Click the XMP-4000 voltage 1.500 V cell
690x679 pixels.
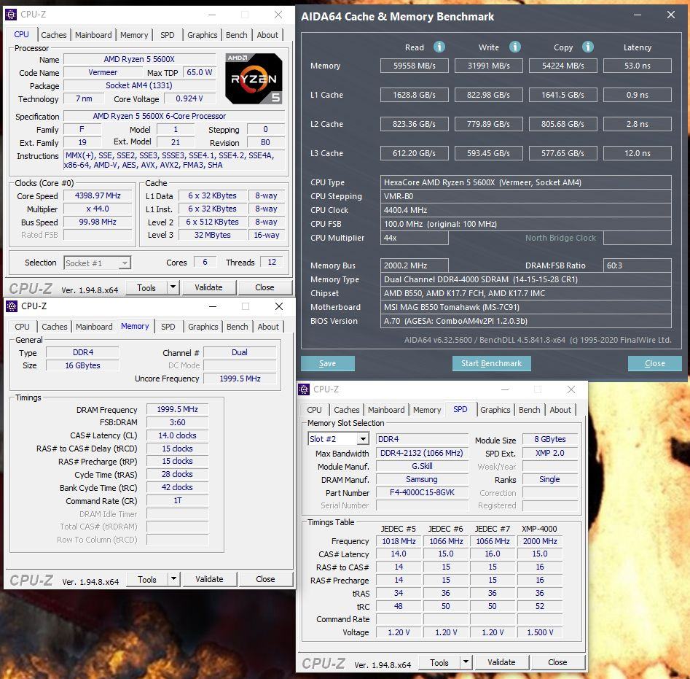pos(540,632)
